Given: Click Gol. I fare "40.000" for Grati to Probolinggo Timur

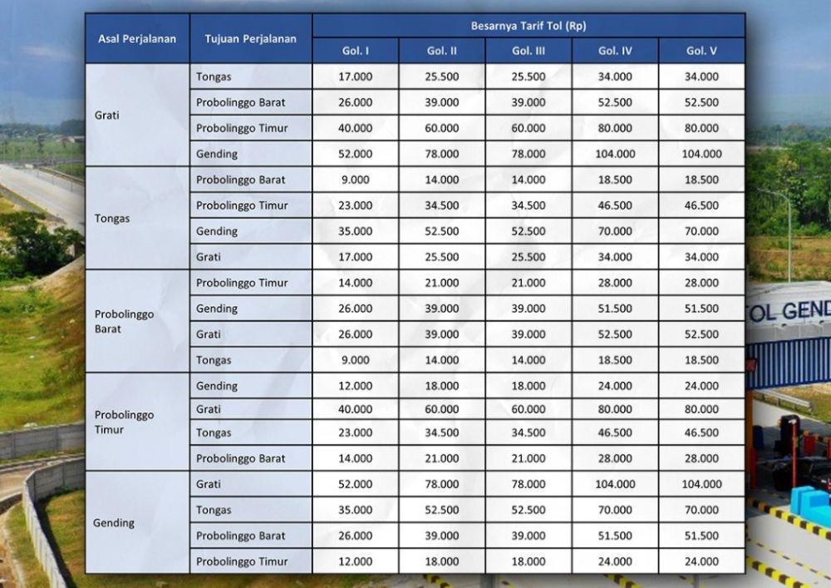Looking at the screenshot, I should tap(355, 128).
